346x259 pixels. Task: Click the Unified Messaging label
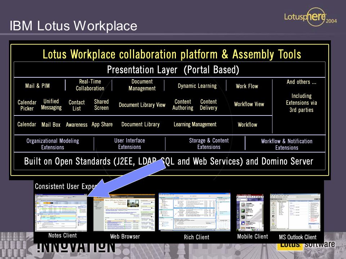point(51,104)
